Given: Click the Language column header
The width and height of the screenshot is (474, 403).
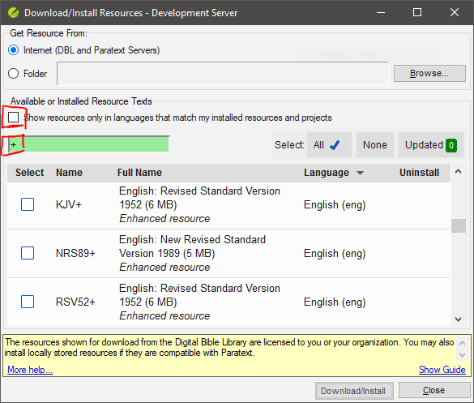Looking at the screenshot, I should coord(327,173).
